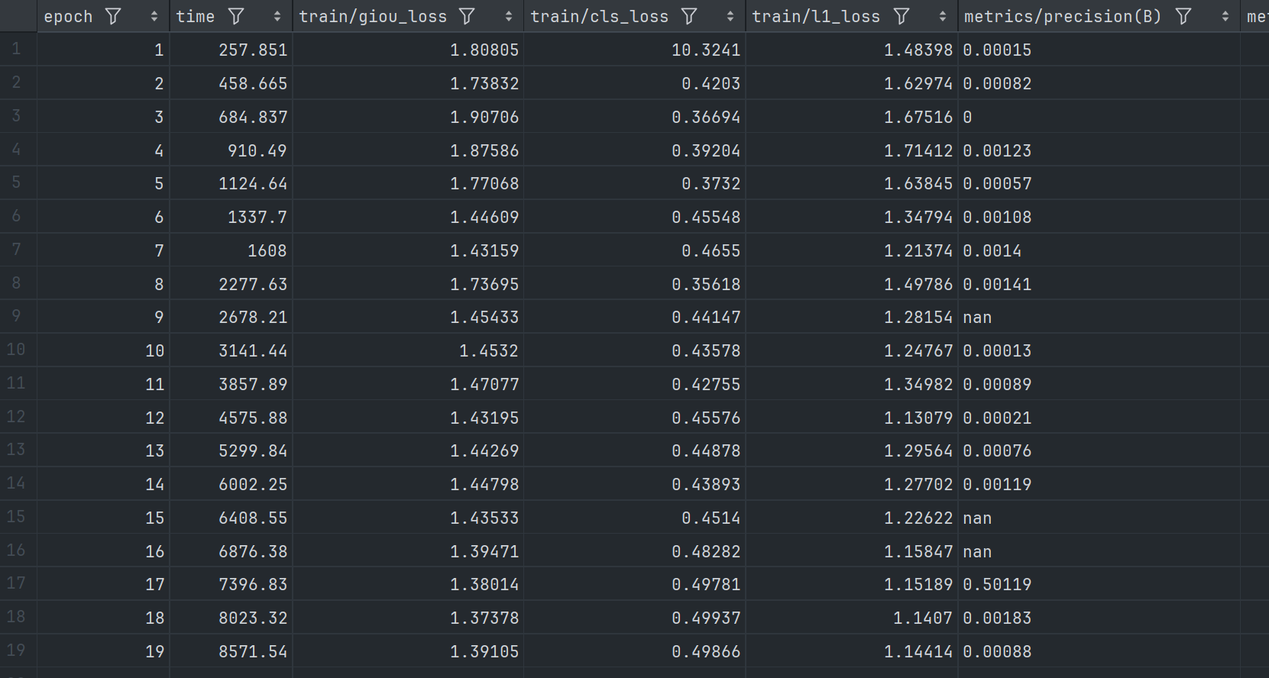Select row number 9 header
Viewport: 1269px width, 678px height.
coord(17,317)
